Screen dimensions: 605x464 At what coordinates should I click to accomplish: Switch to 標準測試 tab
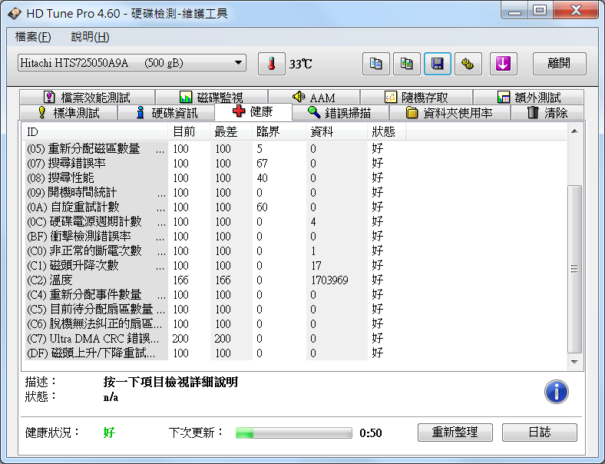coord(68,113)
